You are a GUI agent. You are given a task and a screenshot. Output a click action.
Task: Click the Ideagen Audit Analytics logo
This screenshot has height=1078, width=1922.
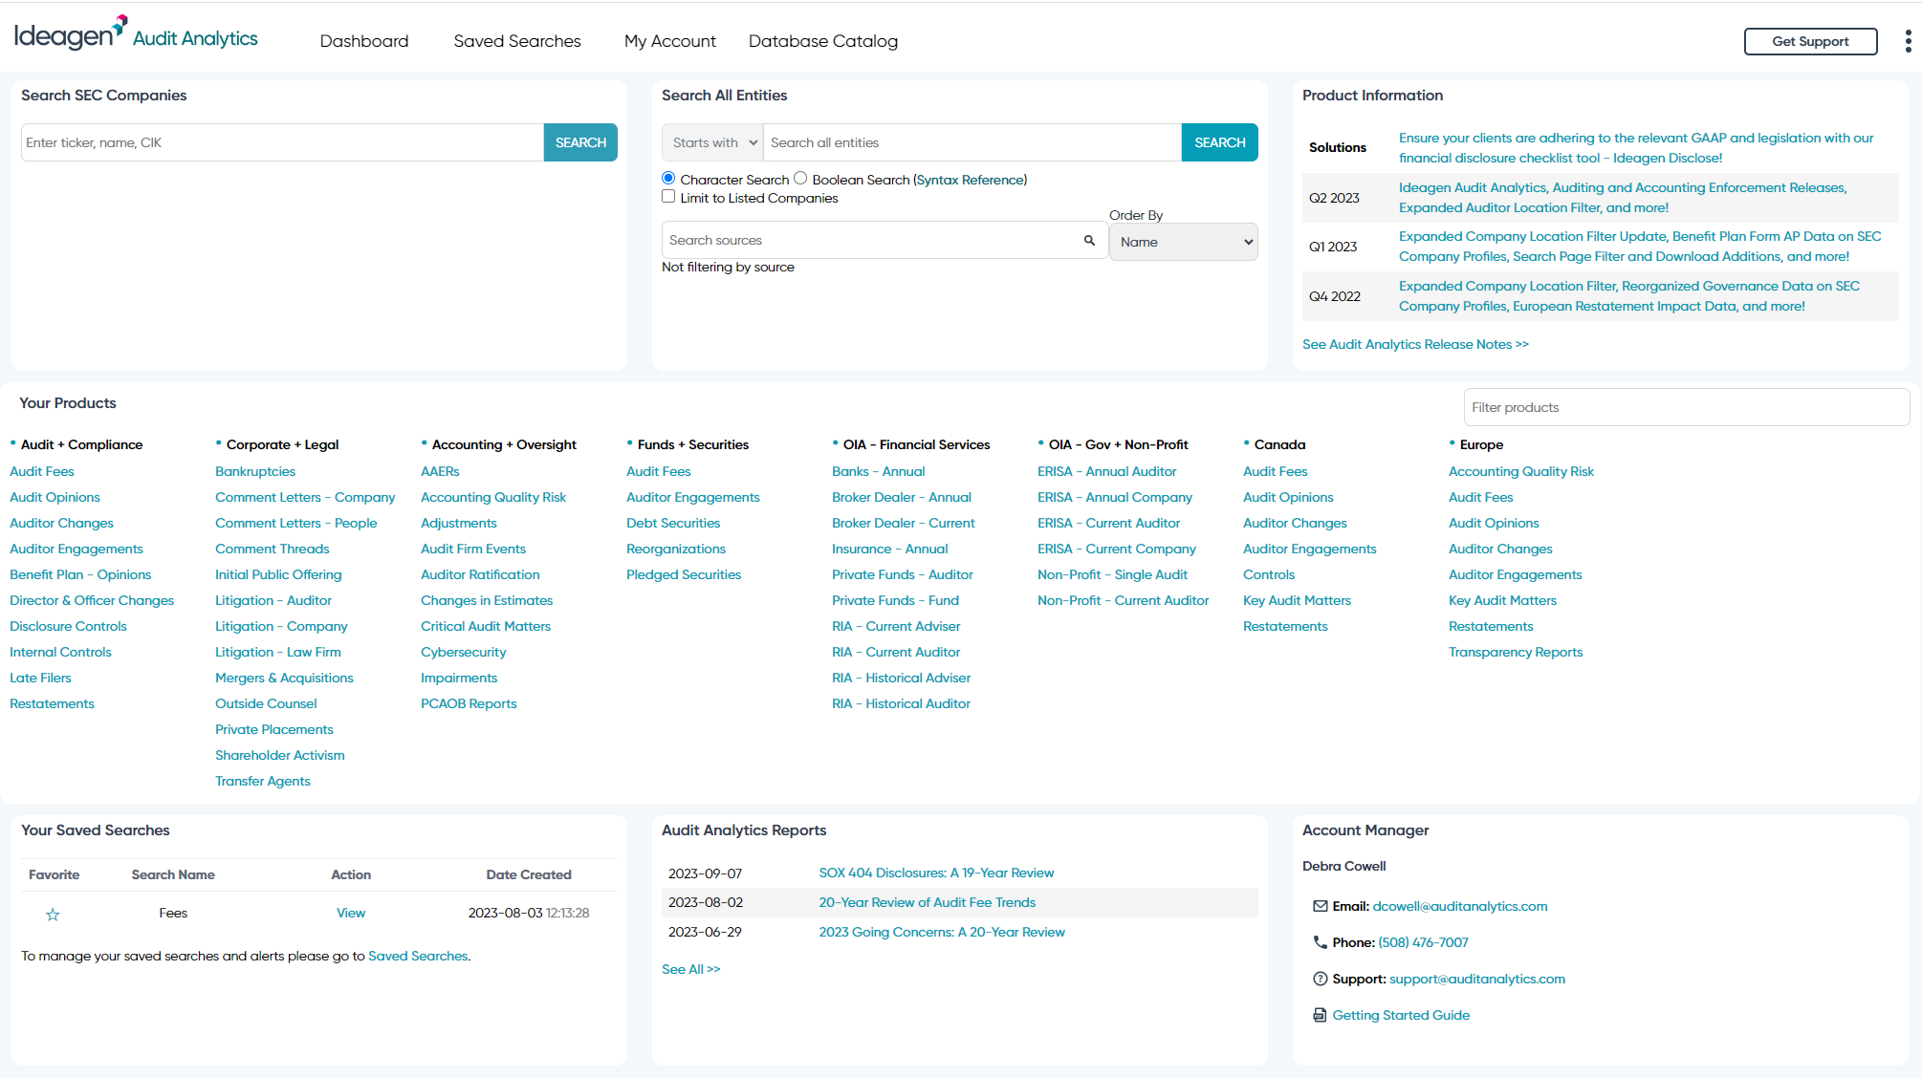(x=136, y=34)
